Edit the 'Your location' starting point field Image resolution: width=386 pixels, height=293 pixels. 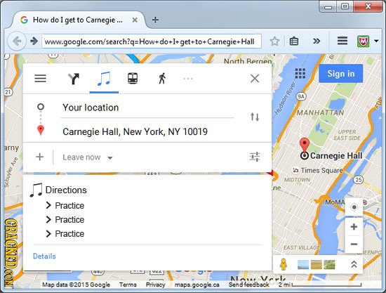click(x=147, y=108)
